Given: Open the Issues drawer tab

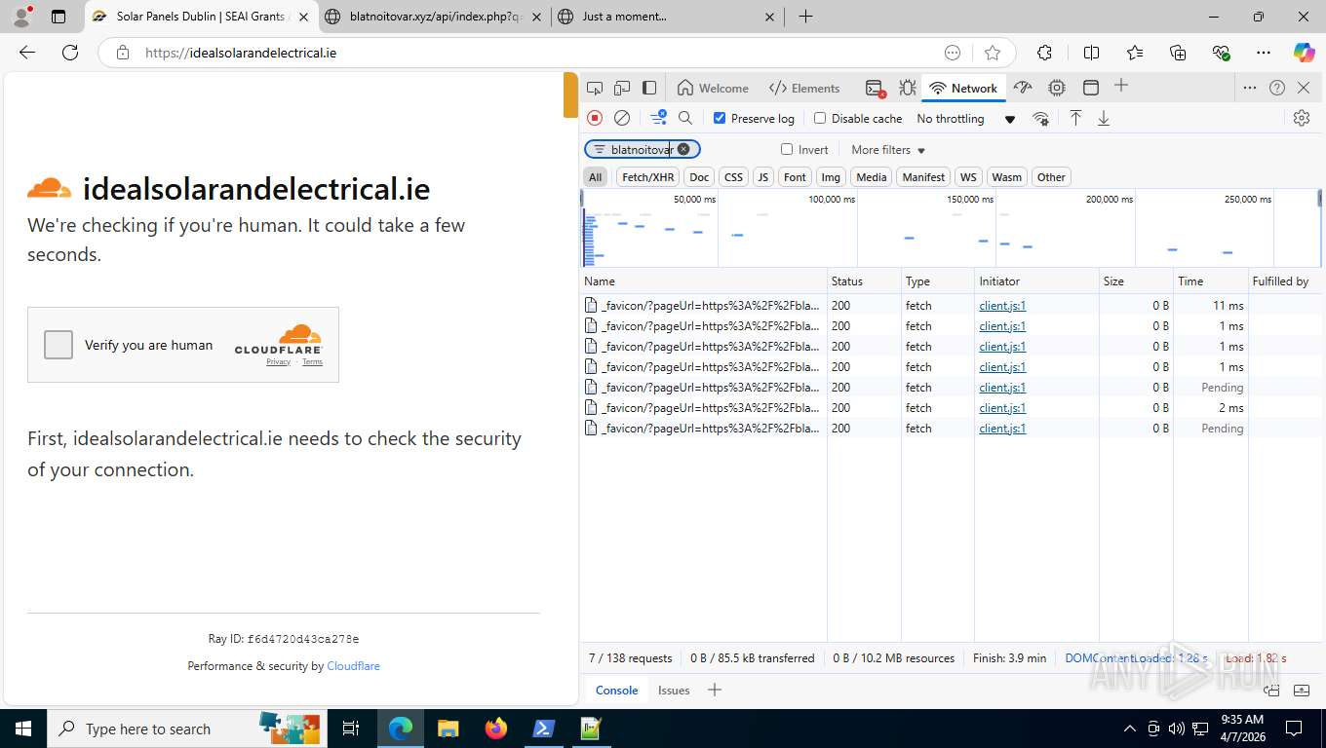Looking at the screenshot, I should coord(674,691).
